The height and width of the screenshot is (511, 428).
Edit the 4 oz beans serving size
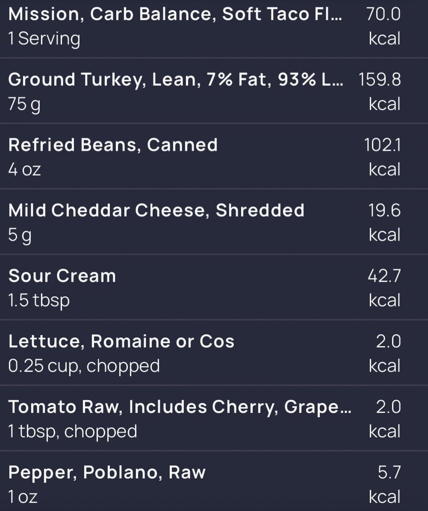point(25,170)
